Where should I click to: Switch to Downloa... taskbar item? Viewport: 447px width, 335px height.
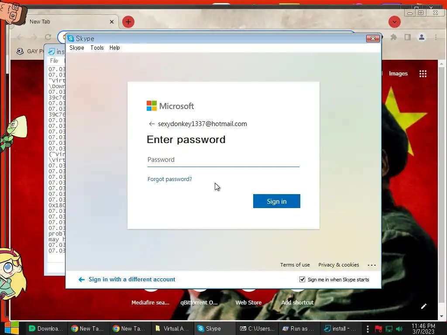tap(46, 328)
